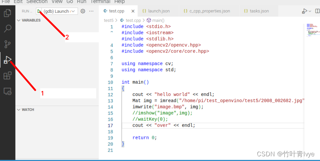Viewport: 320px width, 161px height.
Task: Click on Mat img = imread line
Action: click(218, 101)
